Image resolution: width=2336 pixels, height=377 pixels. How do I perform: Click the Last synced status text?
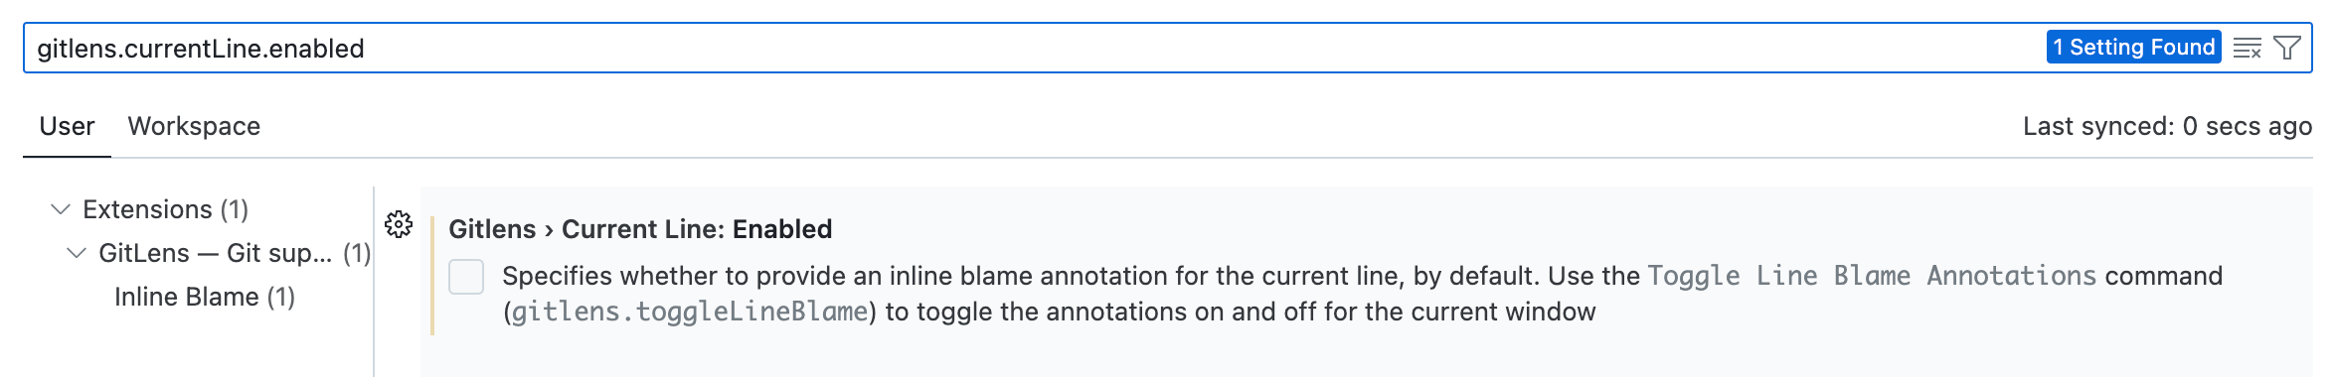click(2167, 126)
